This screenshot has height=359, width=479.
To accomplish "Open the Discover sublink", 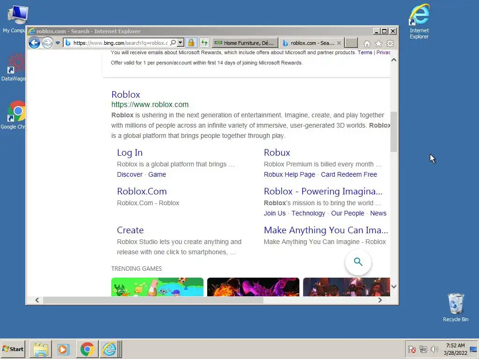I will [x=130, y=174].
